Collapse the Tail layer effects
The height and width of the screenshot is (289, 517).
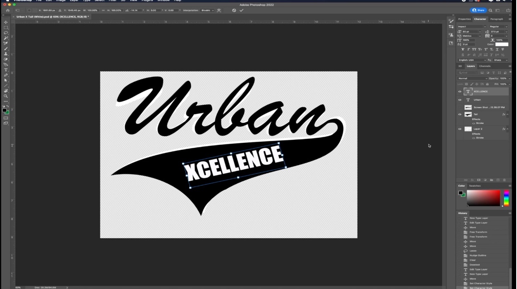[508, 114]
